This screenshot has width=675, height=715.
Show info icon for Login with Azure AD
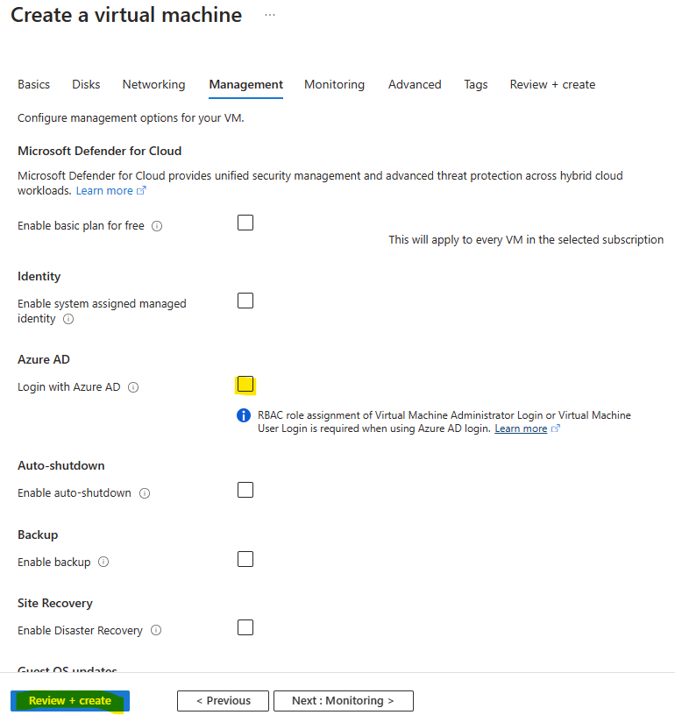(x=133, y=387)
